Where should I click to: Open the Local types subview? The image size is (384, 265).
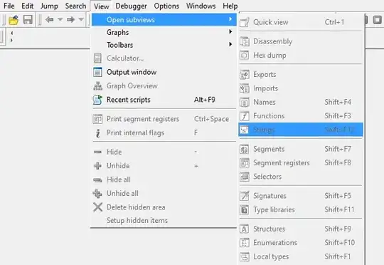coord(301,256)
